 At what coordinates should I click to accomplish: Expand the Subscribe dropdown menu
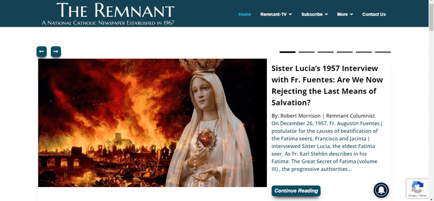pyautogui.click(x=314, y=14)
